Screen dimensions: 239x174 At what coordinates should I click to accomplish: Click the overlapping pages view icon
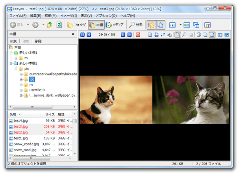(199, 35)
